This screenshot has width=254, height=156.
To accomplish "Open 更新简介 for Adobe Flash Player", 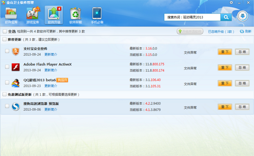I will pos(51,70).
